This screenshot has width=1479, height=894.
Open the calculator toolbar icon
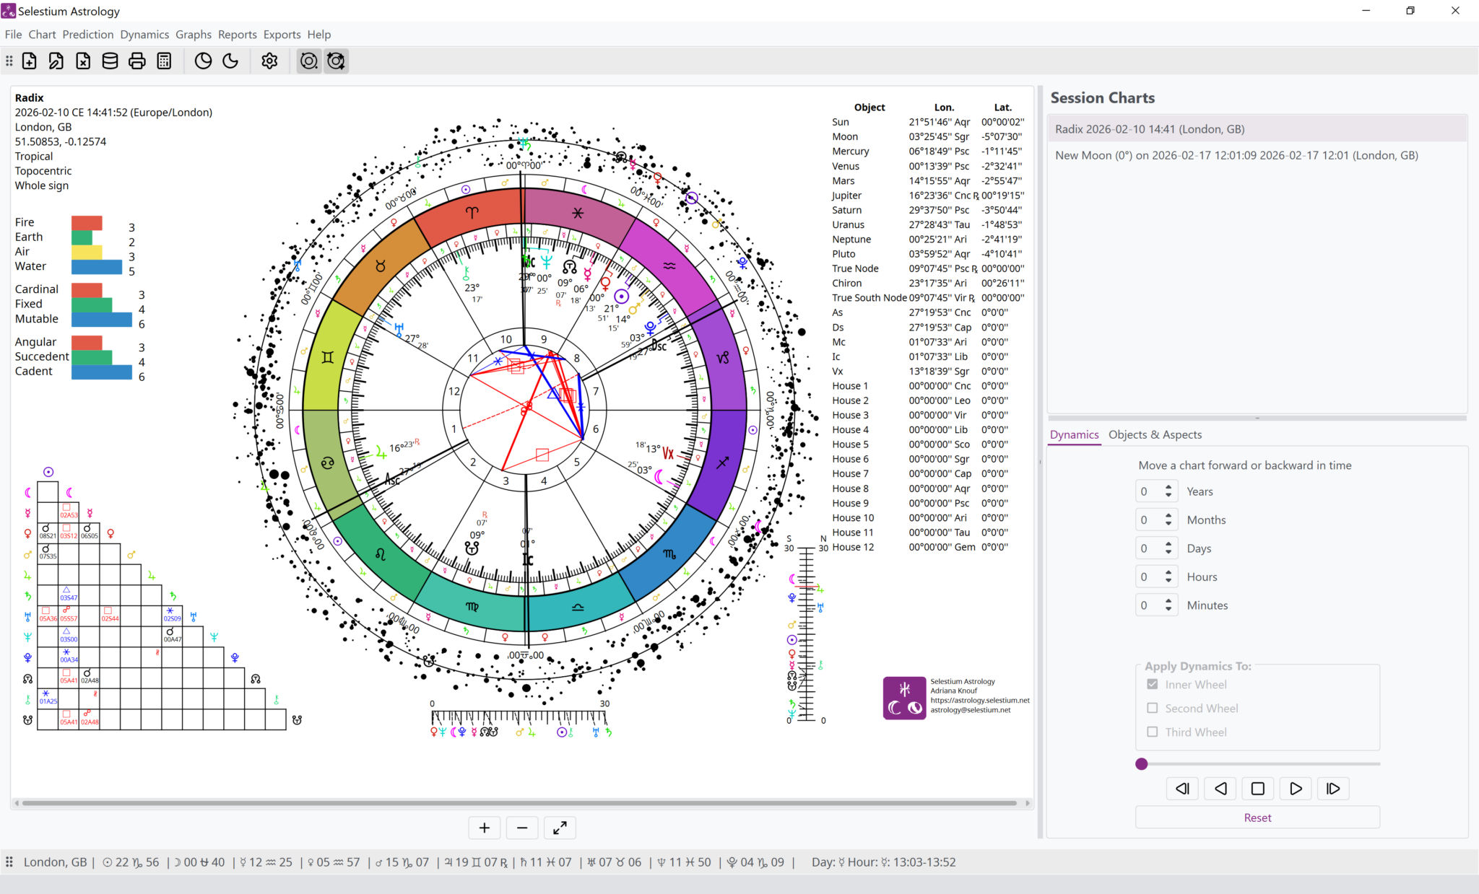click(164, 61)
